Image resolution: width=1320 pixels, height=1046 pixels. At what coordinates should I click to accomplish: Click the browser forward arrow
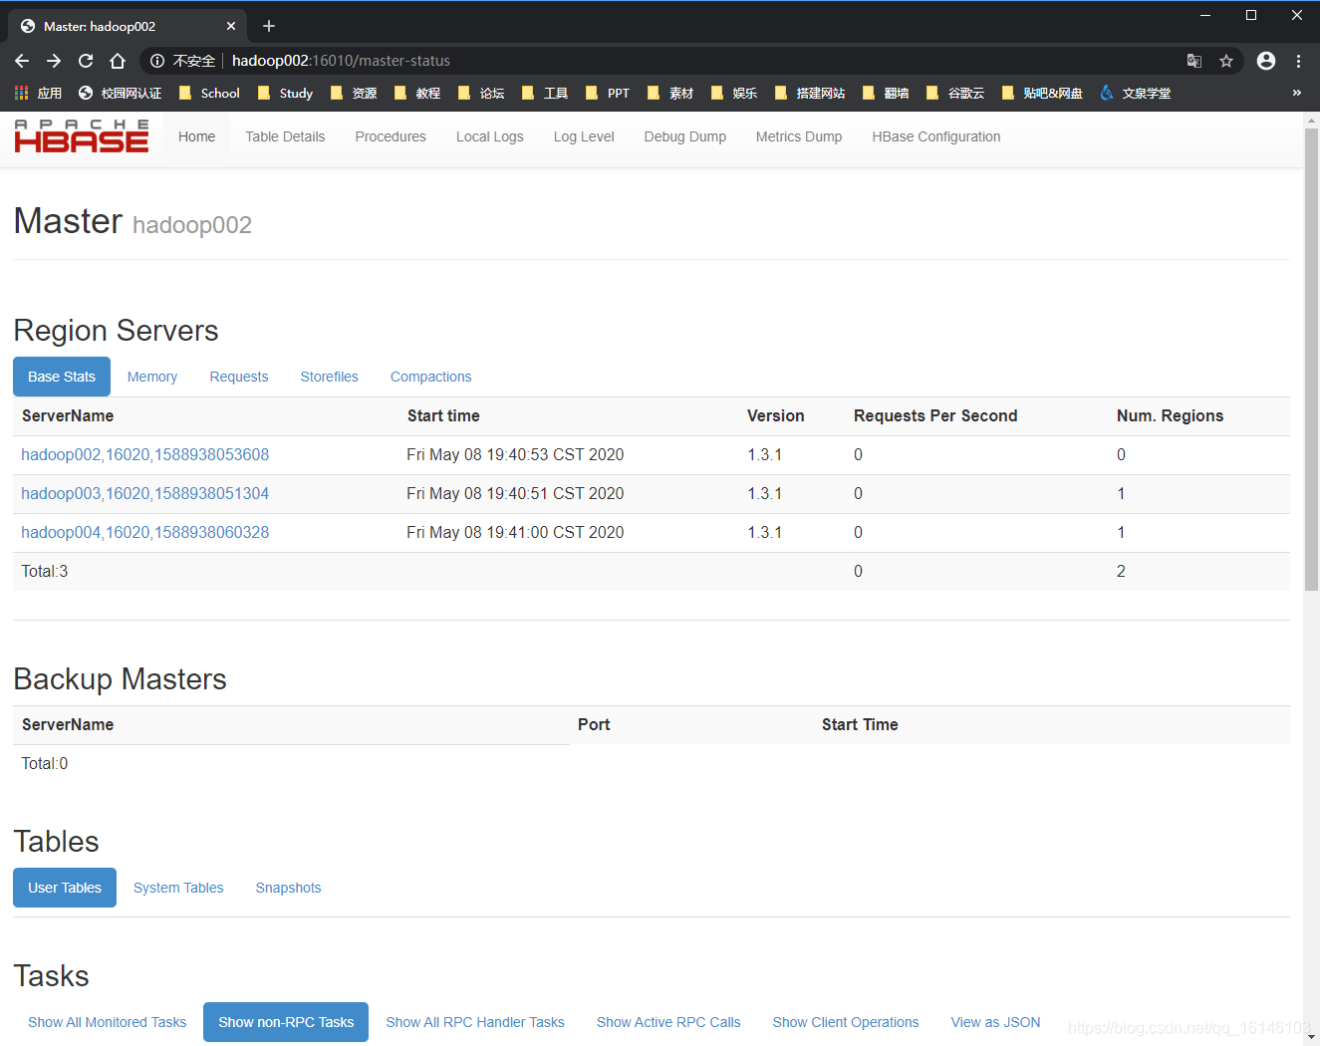click(x=54, y=61)
